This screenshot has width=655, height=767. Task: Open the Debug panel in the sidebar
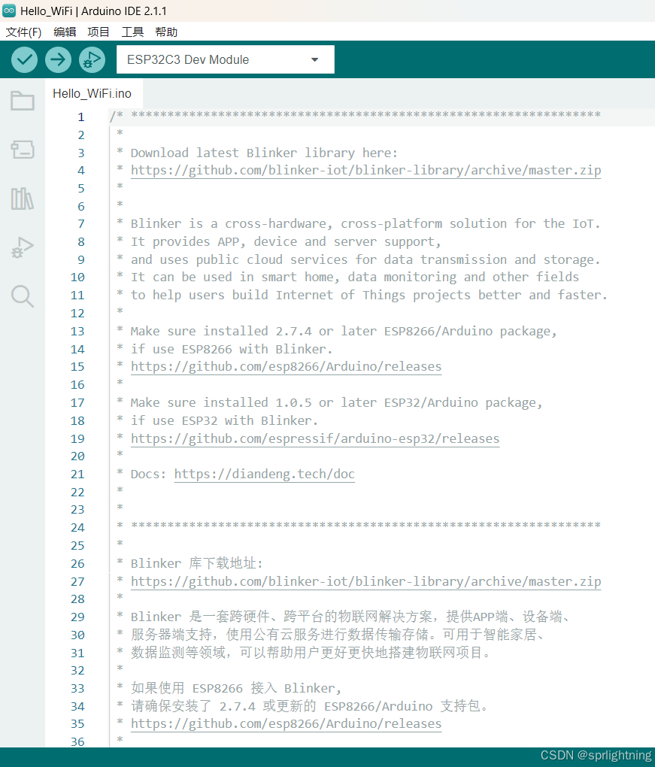coord(23,247)
